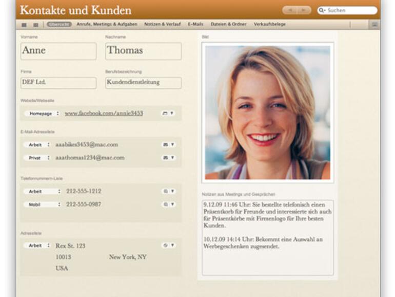Open Notizen & Verlauf tab

[x=163, y=24]
